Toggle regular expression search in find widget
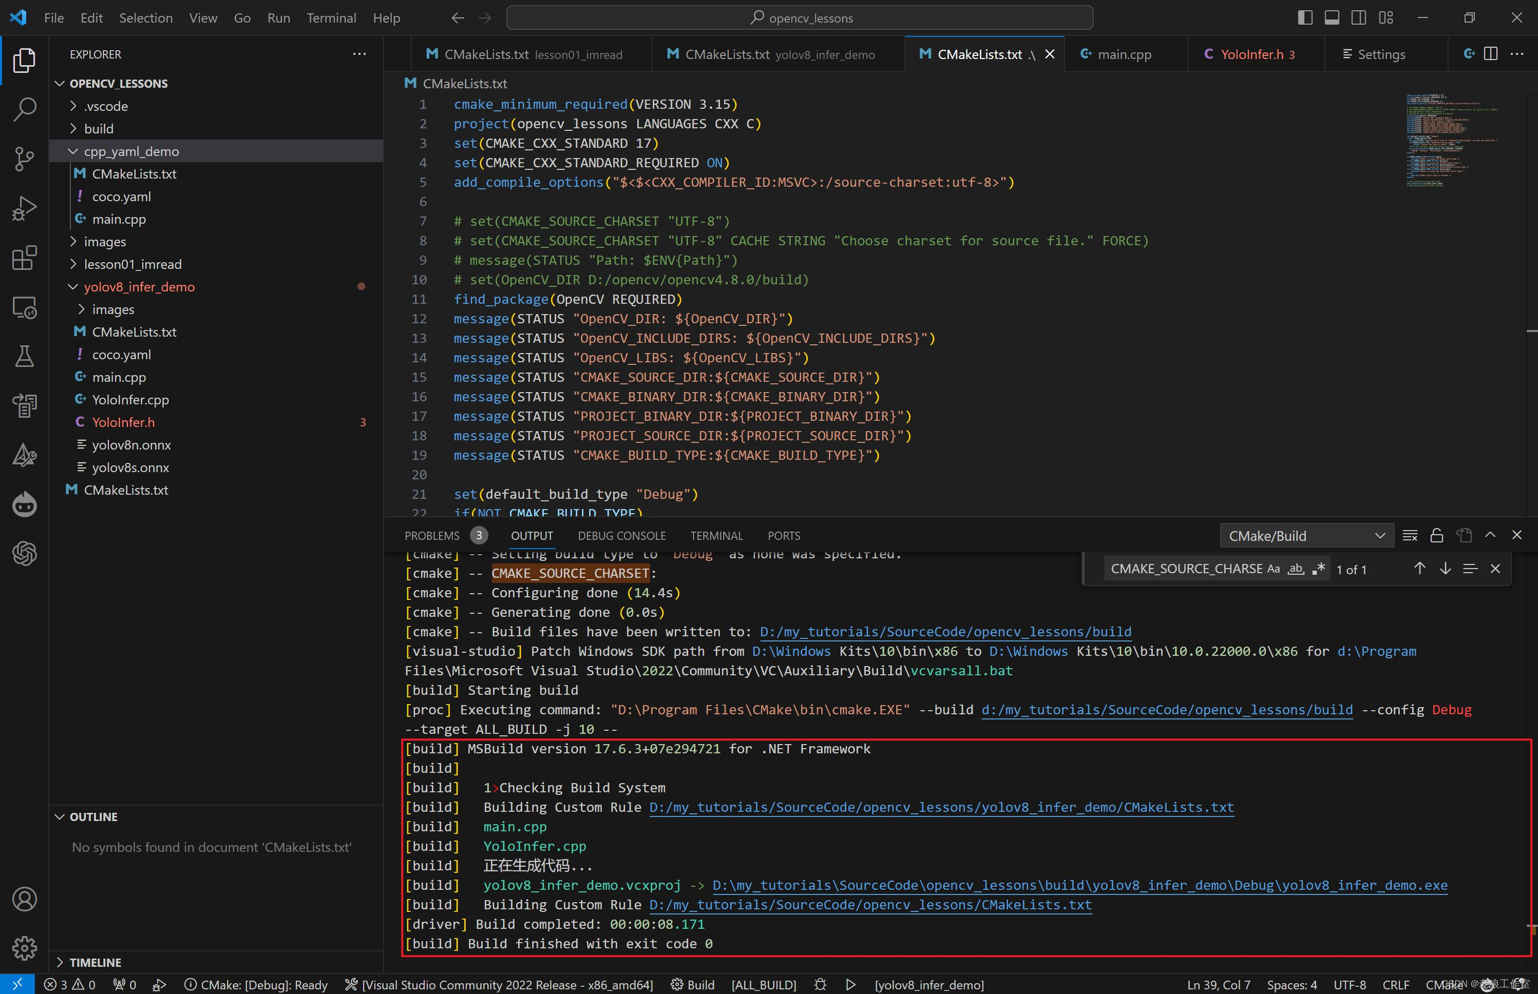This screenshot has width=1538, height=994. 1318,569
